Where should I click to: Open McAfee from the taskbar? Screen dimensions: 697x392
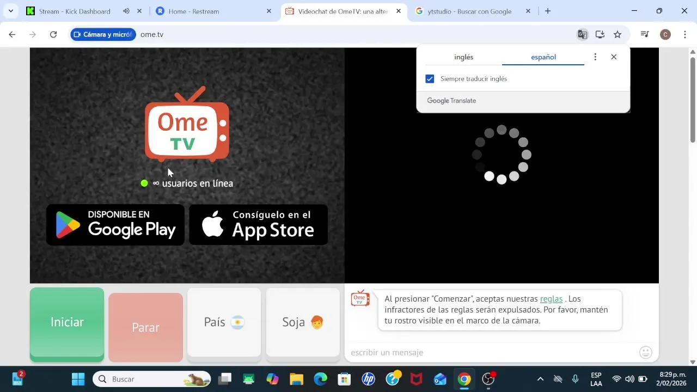click(416, 379)
